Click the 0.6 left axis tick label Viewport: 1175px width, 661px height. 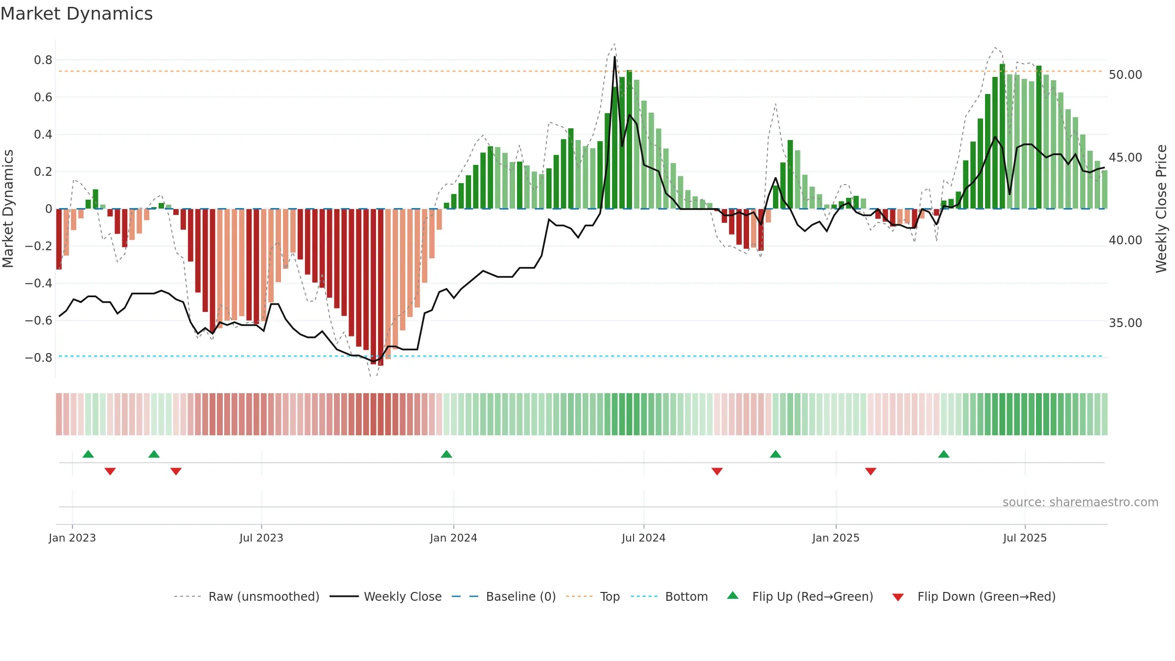[43, 97]
